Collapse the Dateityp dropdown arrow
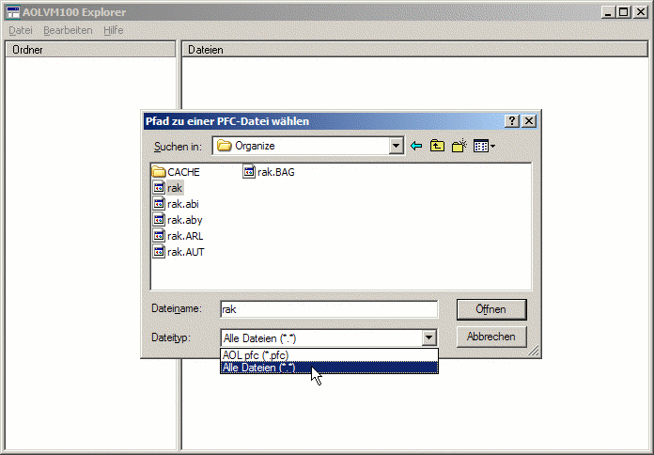 coord(429,337)
